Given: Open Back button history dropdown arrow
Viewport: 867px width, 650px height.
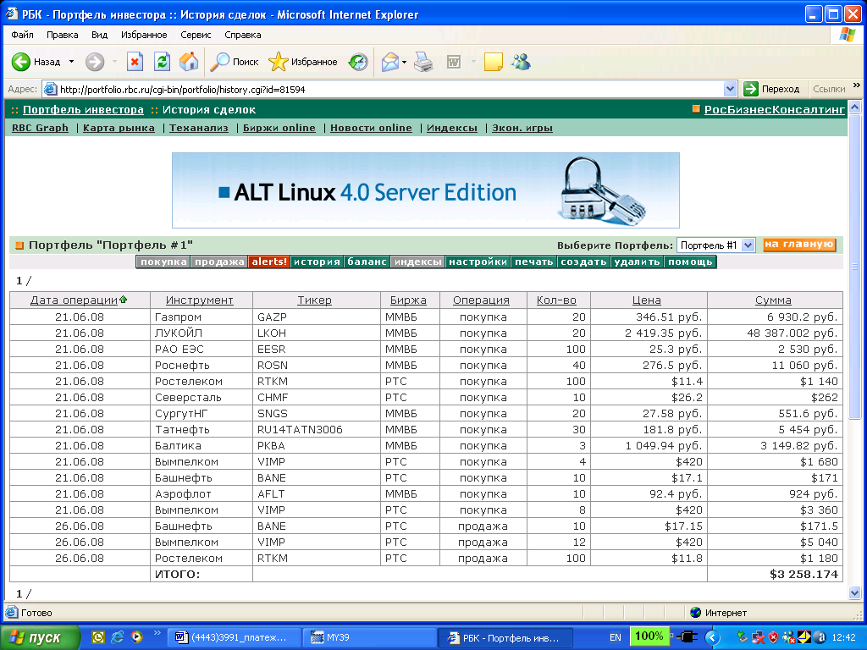Looking at the screenshot, I should pyautogui.click(x=71, y=62).
